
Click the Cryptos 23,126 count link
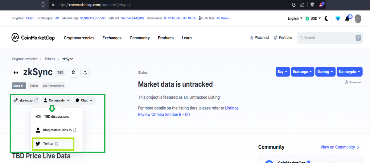coord(30,18)
